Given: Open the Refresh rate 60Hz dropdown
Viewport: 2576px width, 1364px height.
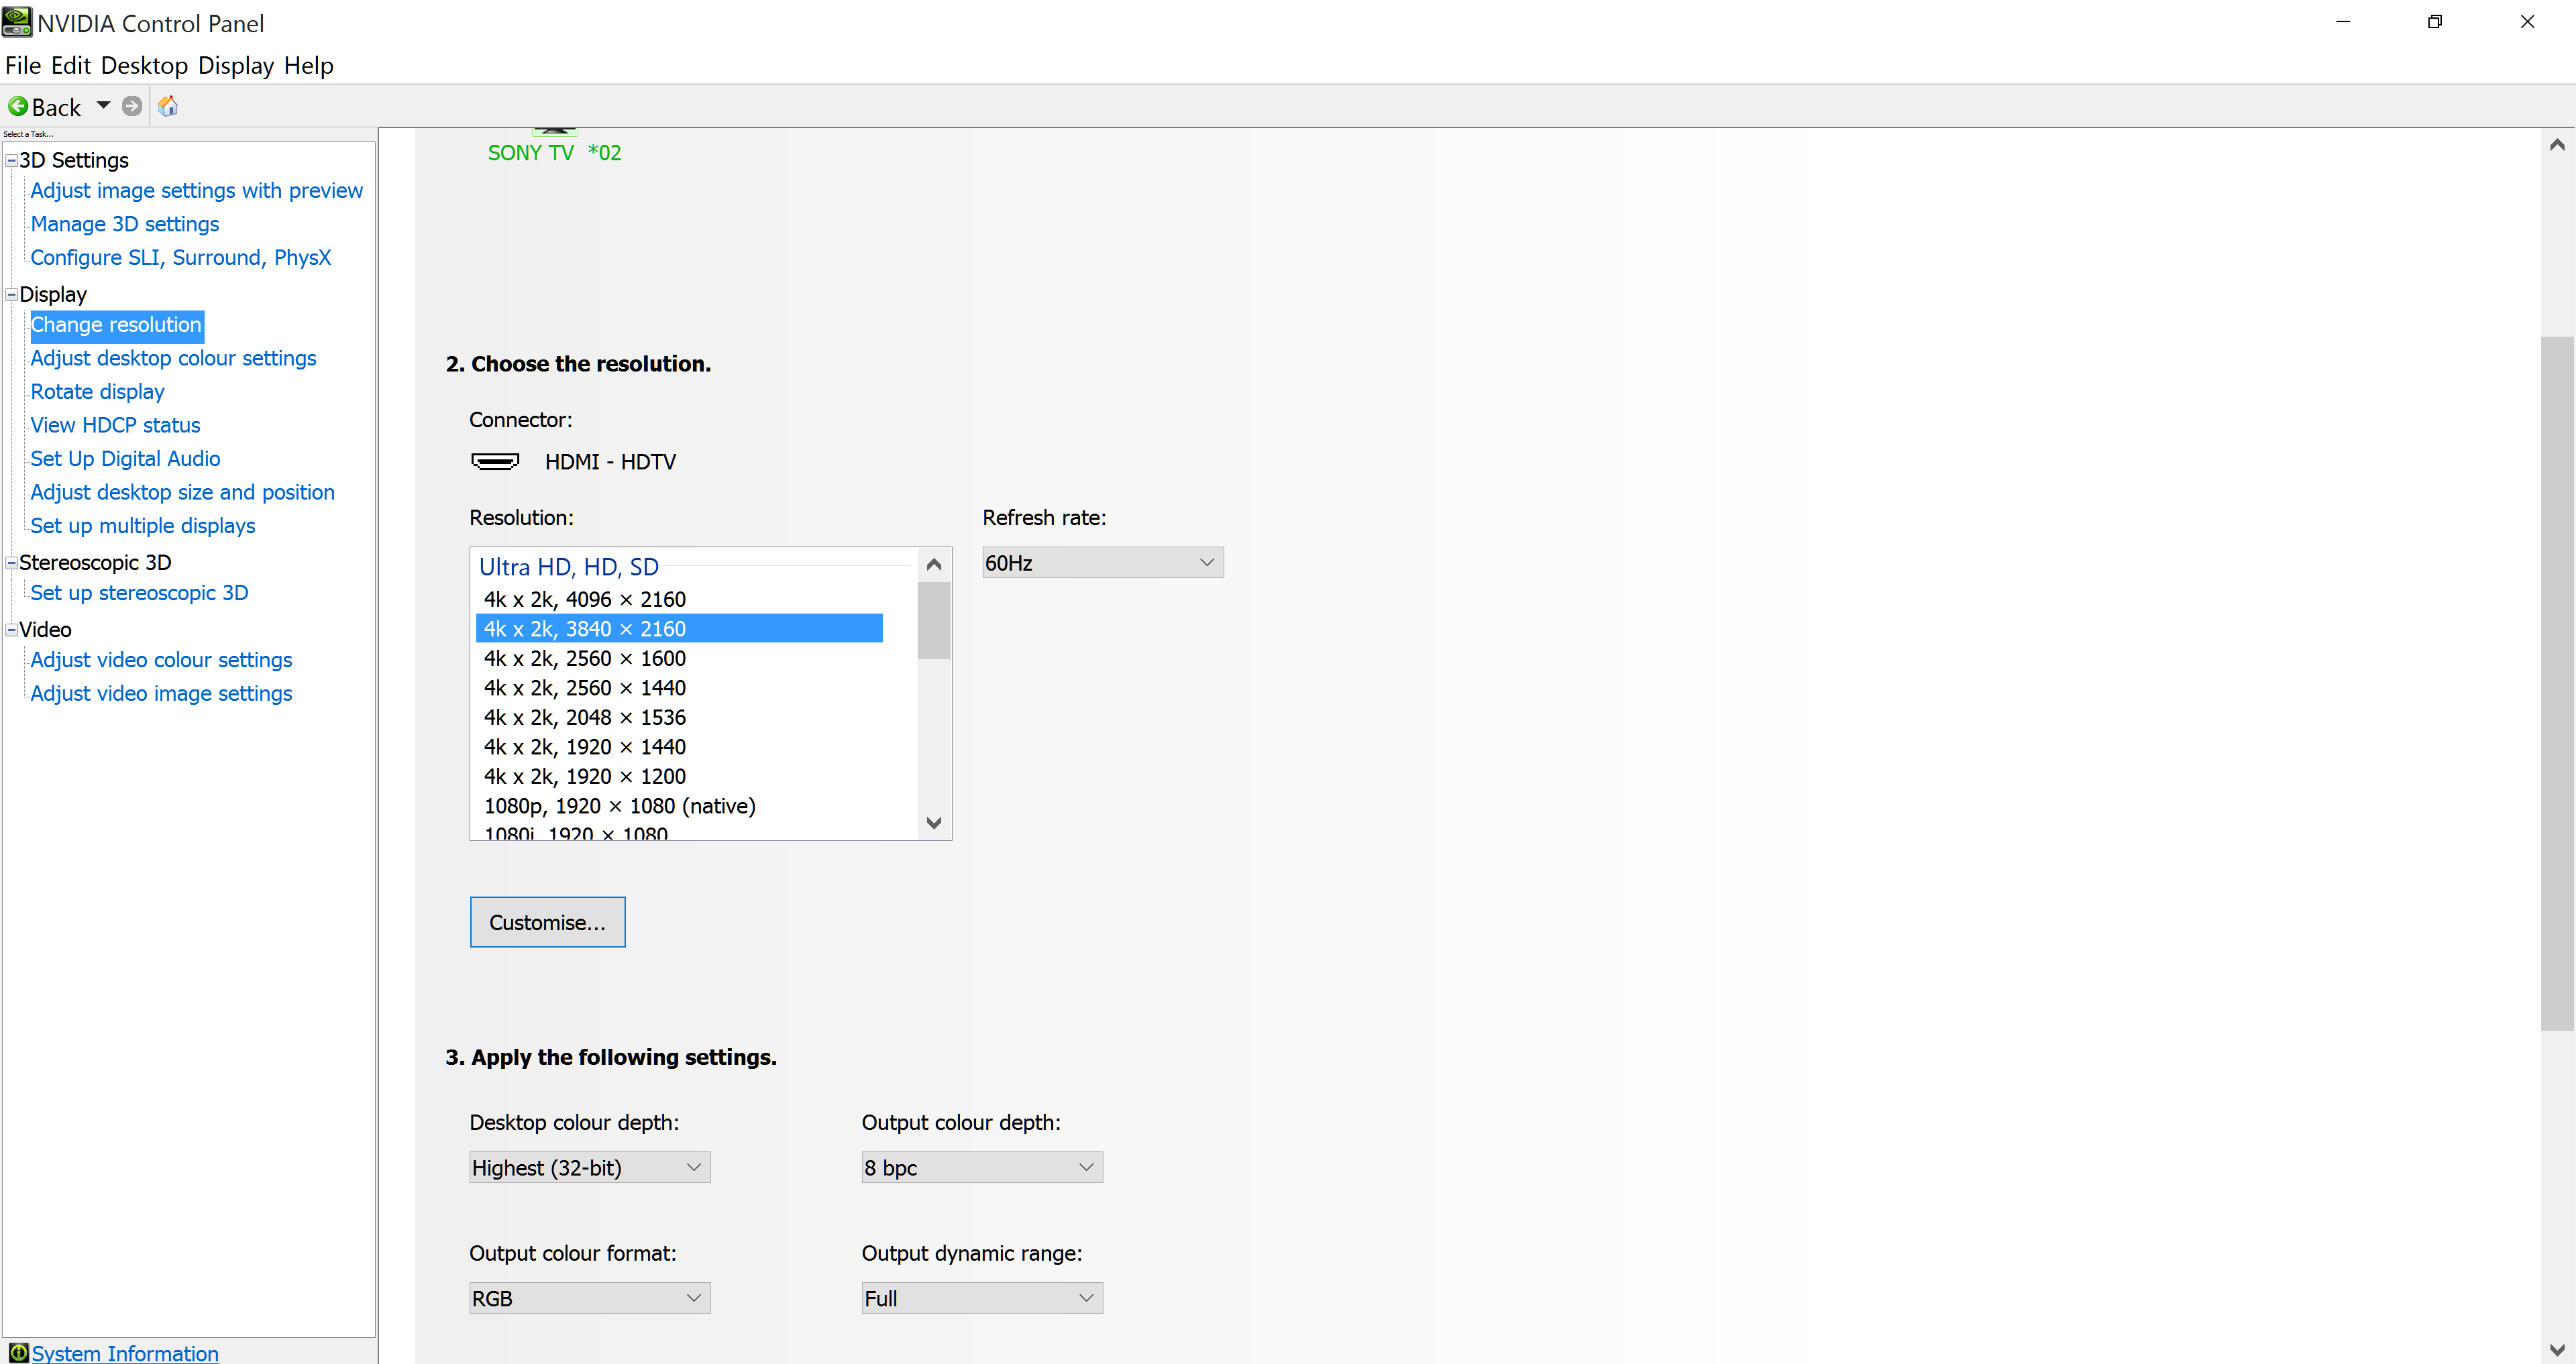Looking at the screenshot, I should pyautogui.click(x=1102, y=563).
